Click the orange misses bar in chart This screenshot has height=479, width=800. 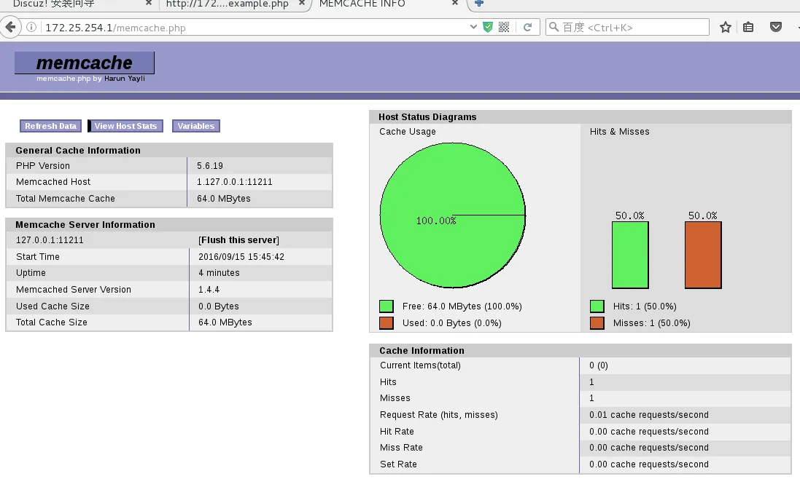[x=703, y=255]
